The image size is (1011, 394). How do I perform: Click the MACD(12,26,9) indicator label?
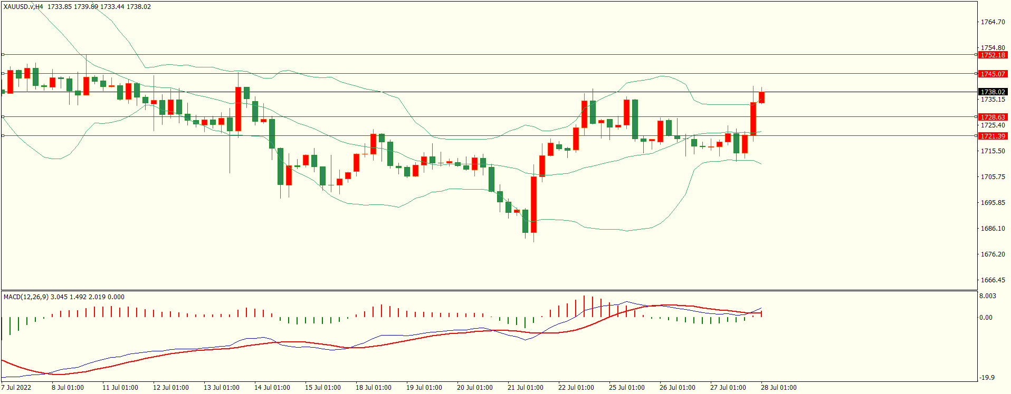pos(26,297)
